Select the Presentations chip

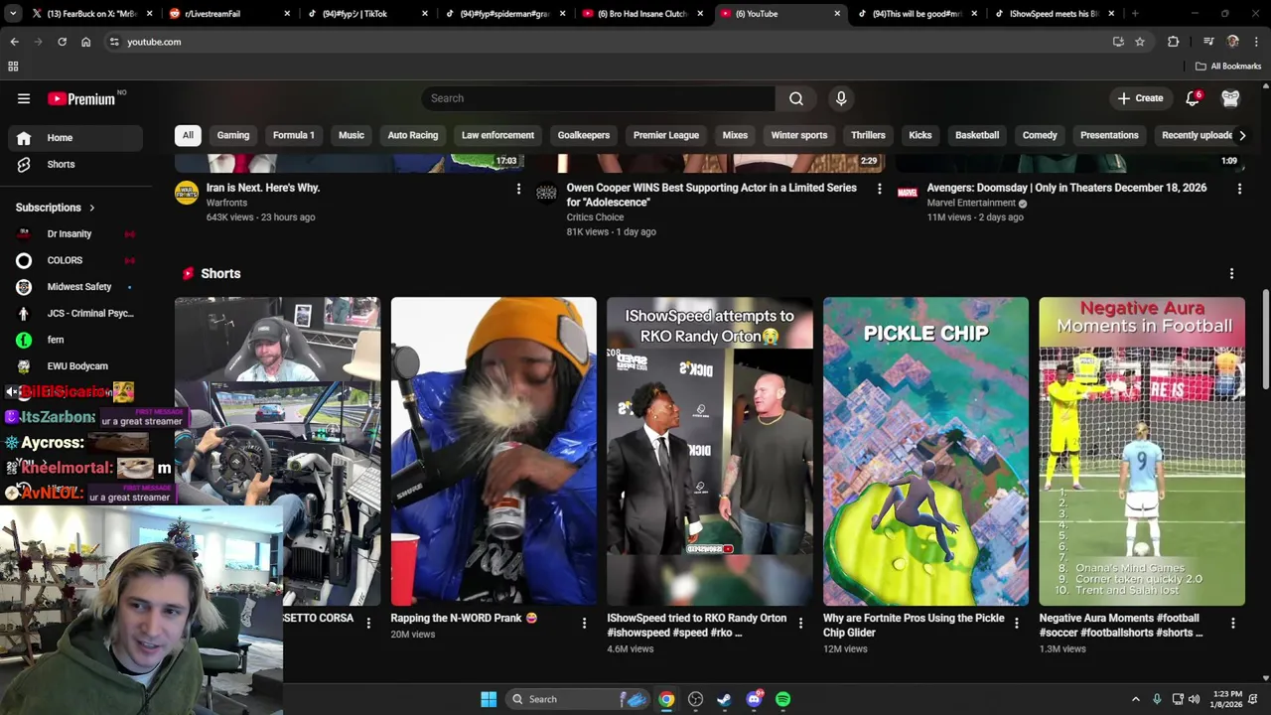click(1109, 135)
